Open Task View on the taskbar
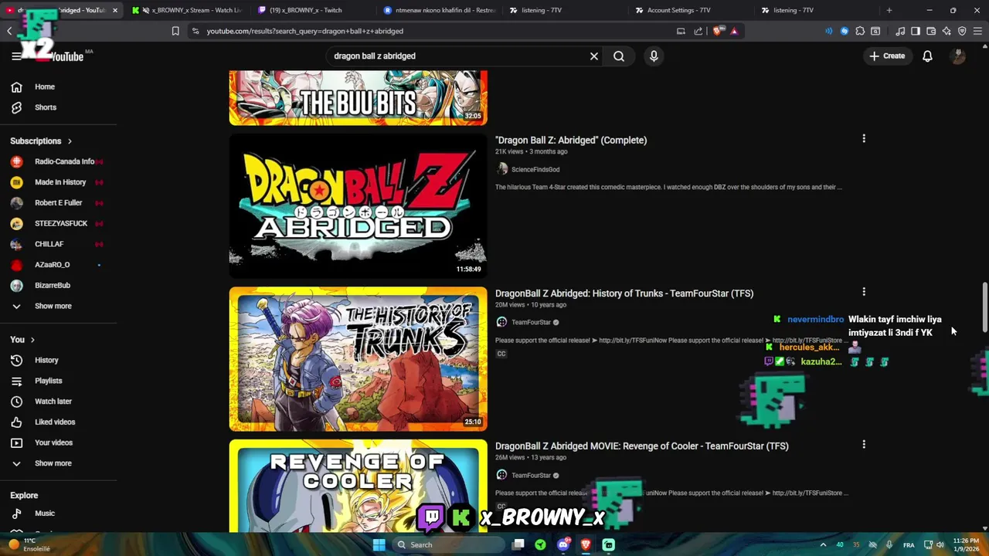989x556 pixels. pos(518,544)
